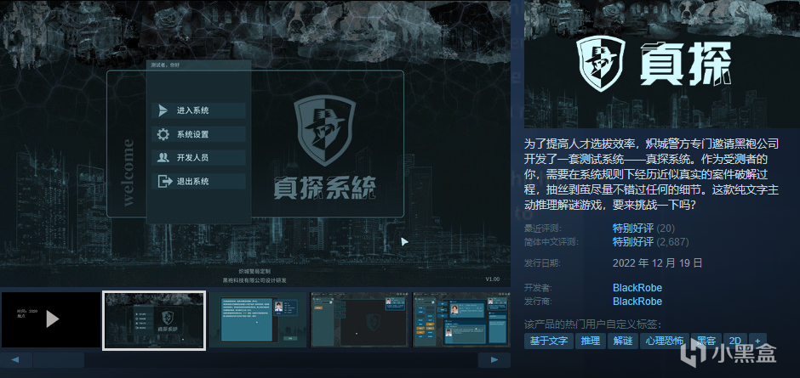Click the 真探系统 title in the game screenshot

324,188
